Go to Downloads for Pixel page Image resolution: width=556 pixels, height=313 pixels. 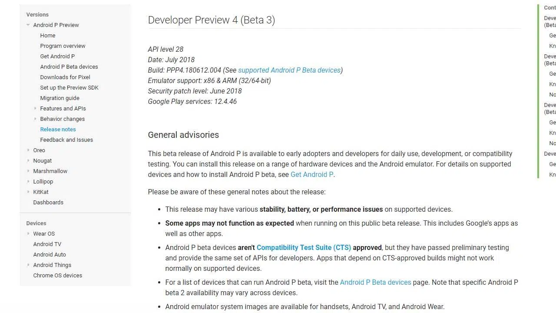pyautogui.click(x=65, y=77)
